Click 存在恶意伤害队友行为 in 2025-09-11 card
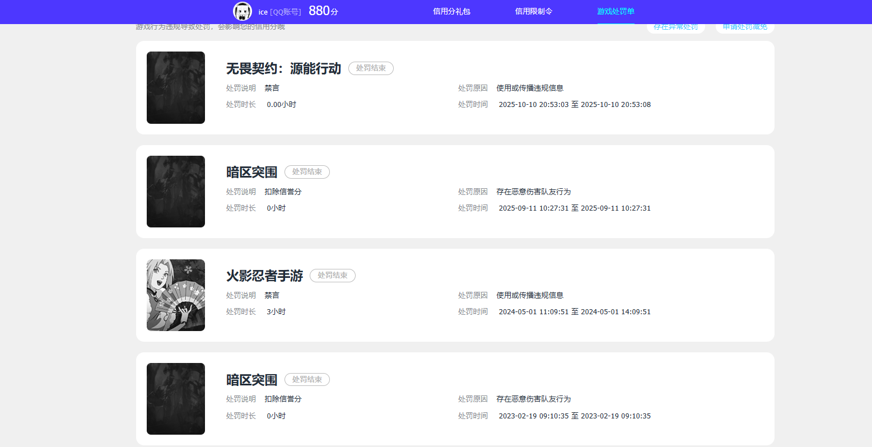The width and height of the screenshot is (872, 447). click(x=534, y=192)
